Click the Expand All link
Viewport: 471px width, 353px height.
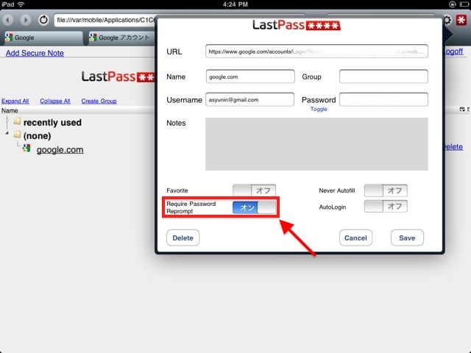click(x=15, y=101)
